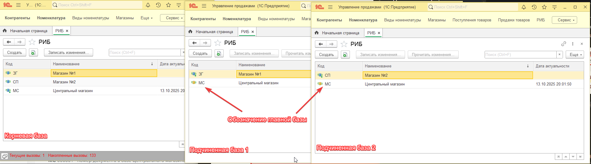Click the Создать button in the leftmost window

coord(14,53)
